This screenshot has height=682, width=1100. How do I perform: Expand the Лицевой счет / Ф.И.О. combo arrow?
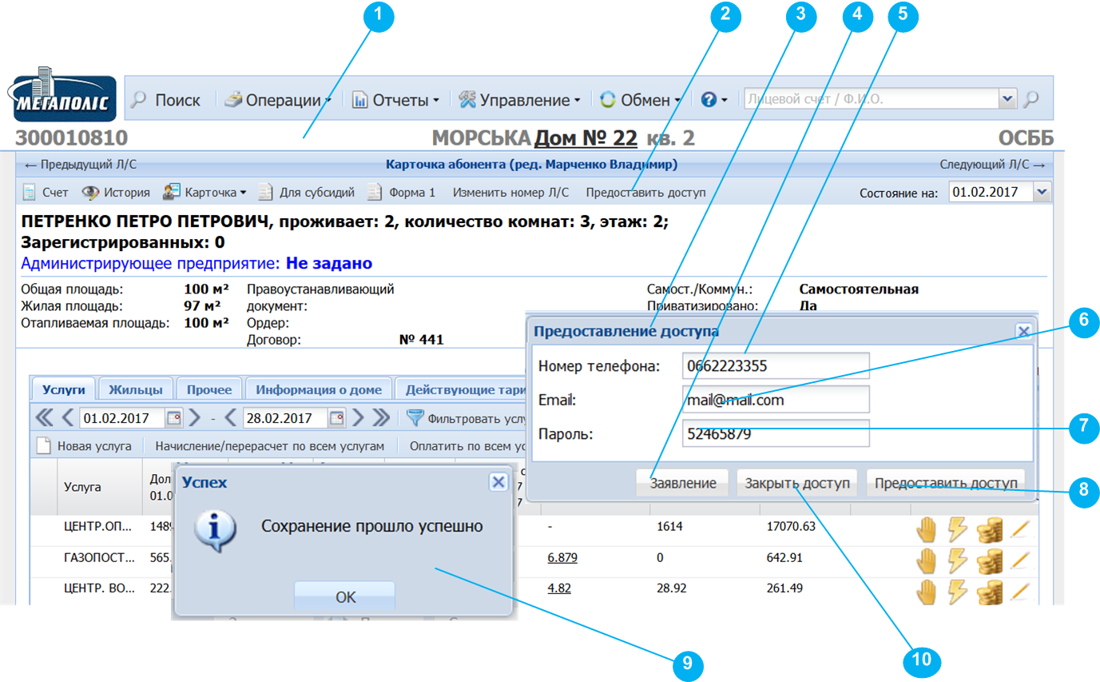1007,99
